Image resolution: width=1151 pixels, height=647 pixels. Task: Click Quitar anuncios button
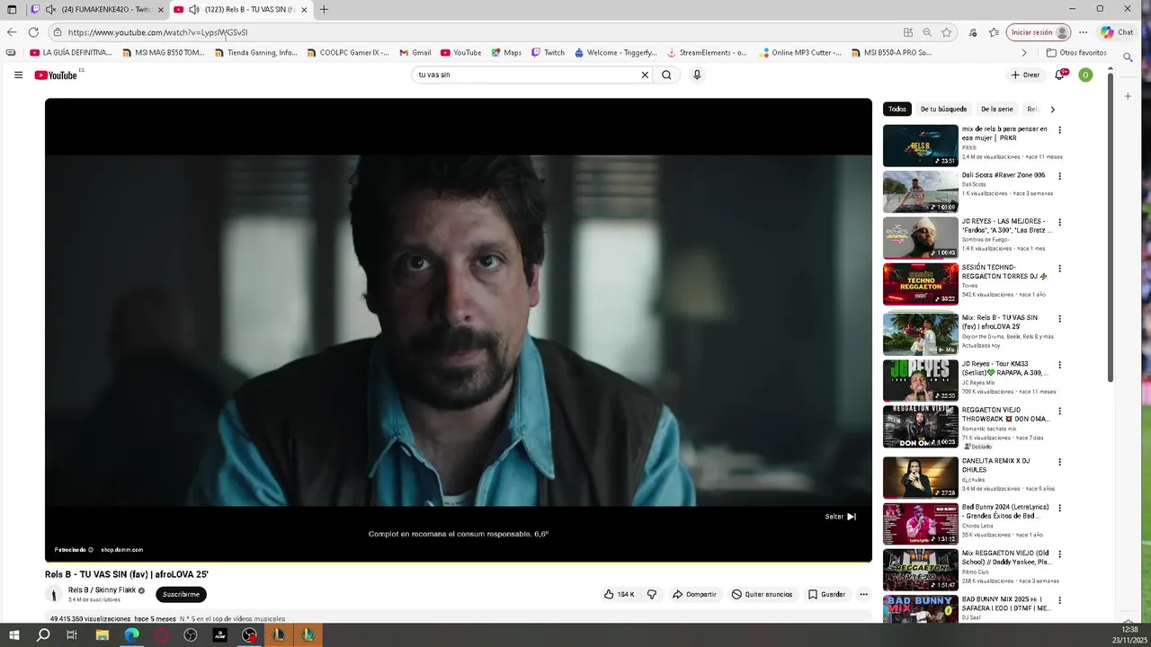pyautogui.click(x=762, y=594)
